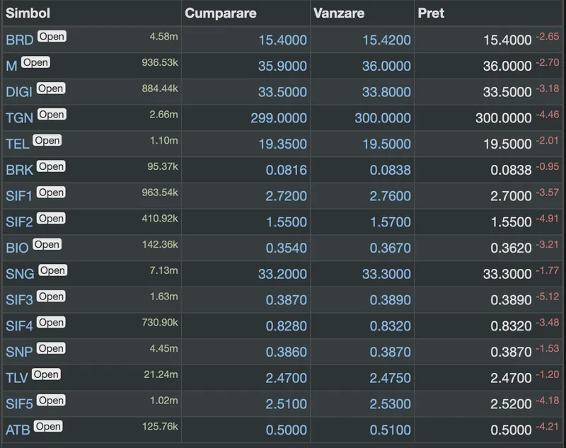
Task: Select the SNP sell price 0.3870
Action: pyautogui.click(x=390, y=352)
